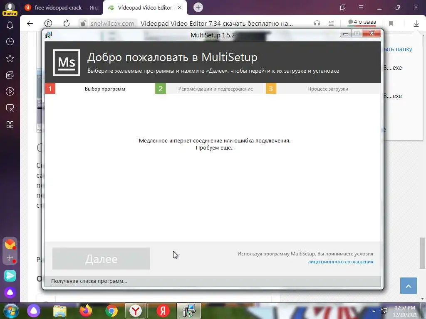
Task: Click the browser page vertical scrollbar
Action: click(x=422, y=252)
